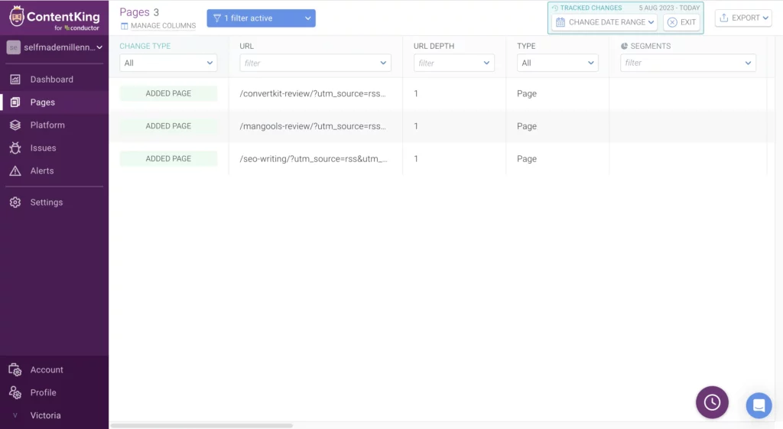
Task: Click the URL Depth column header
Action: click(x=434, y=46)
